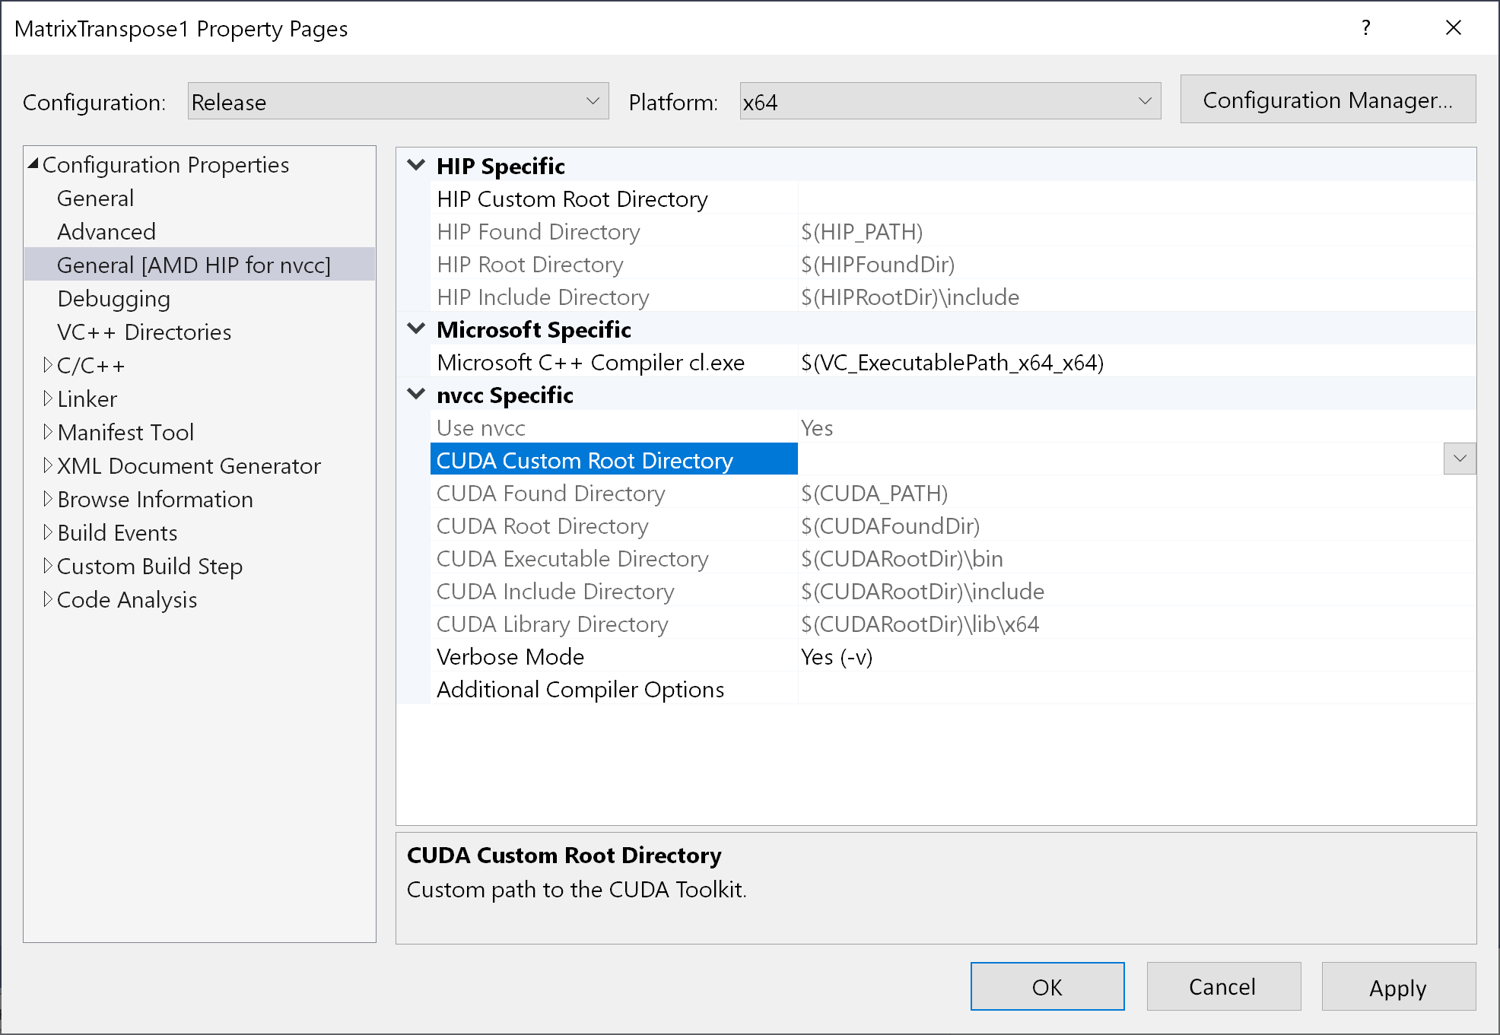Click the Cancel button
1500x1035 pixels.
click(1222, 986)
